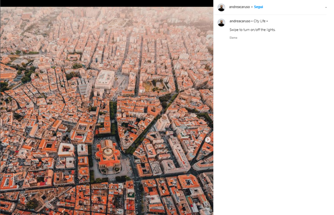Click the divider line under post header

point(270,14)
